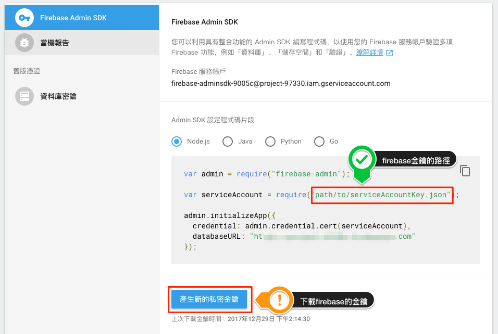Click the path/to/serviceAccountKey.json string in code

pos(382,195)
